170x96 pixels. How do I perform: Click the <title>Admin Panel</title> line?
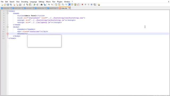pos(31,15)
